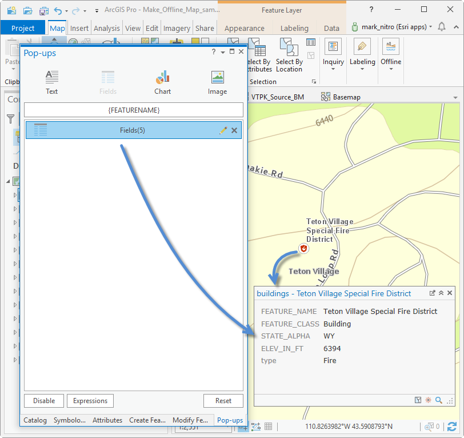The width and height of the screenshot is (464, 438).
Task: Open the Offline dropdown
Action: (391, 55)
